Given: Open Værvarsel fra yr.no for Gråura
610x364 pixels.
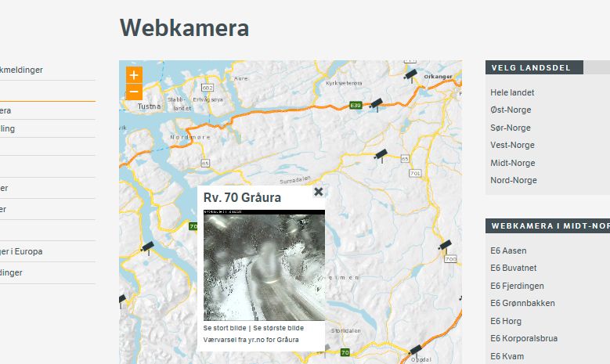Looking at the screenshot, I should [251, 340].
